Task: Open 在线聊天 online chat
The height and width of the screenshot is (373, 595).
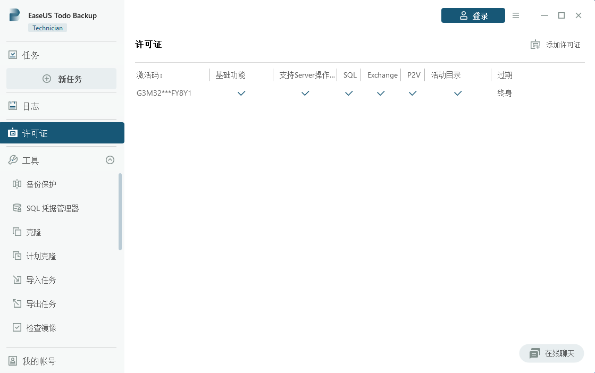Action: 551,353
